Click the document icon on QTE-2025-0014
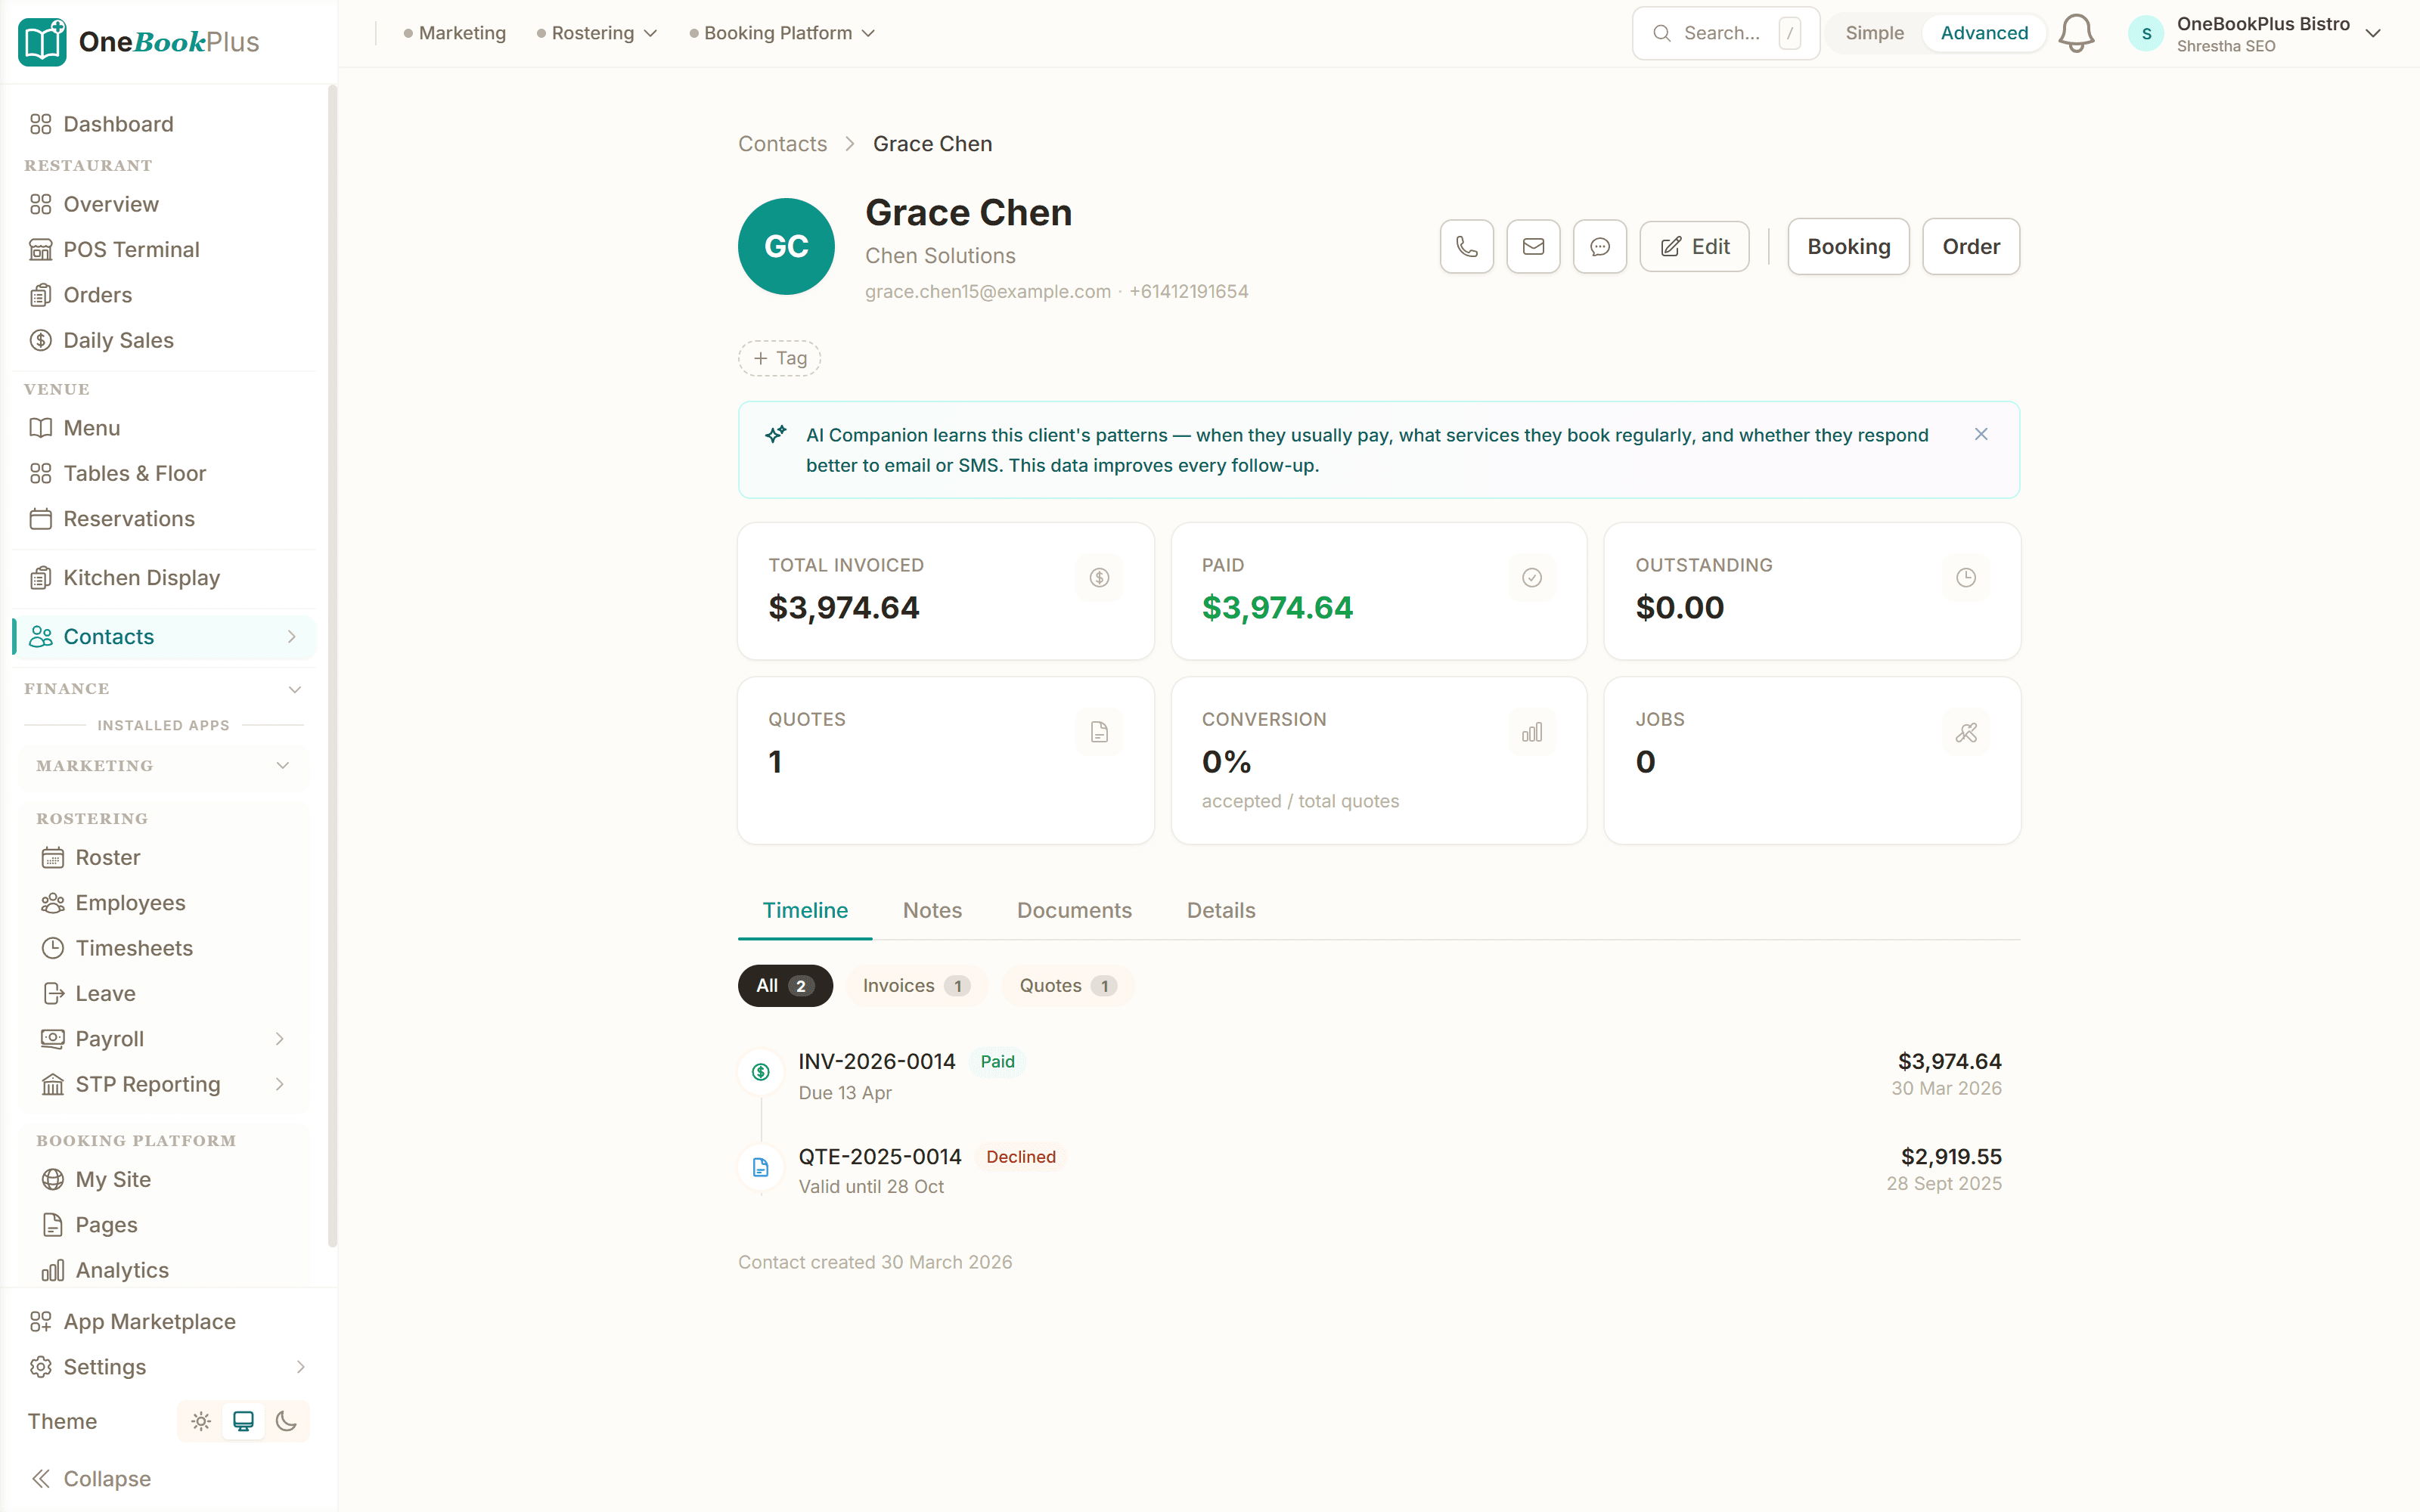This screenshot has width=2420, height=1512. click(x=761, y=1167)
